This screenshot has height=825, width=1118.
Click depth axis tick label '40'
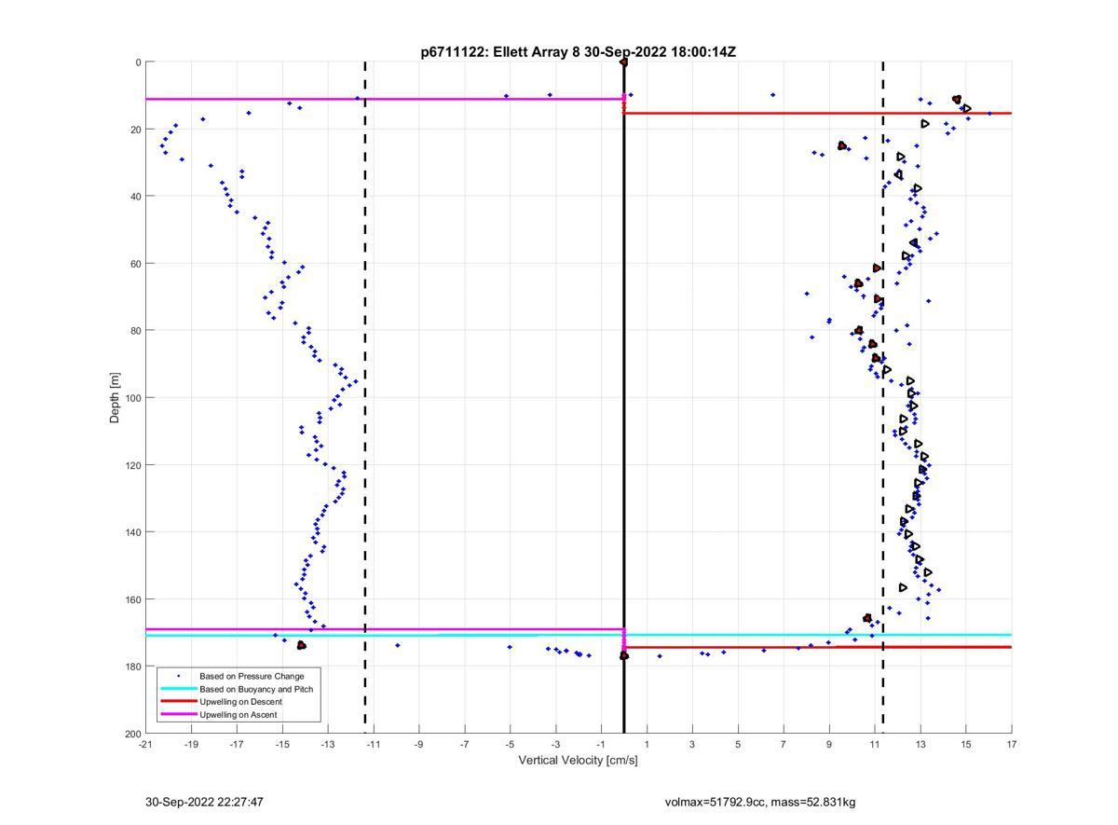(136, 197)
